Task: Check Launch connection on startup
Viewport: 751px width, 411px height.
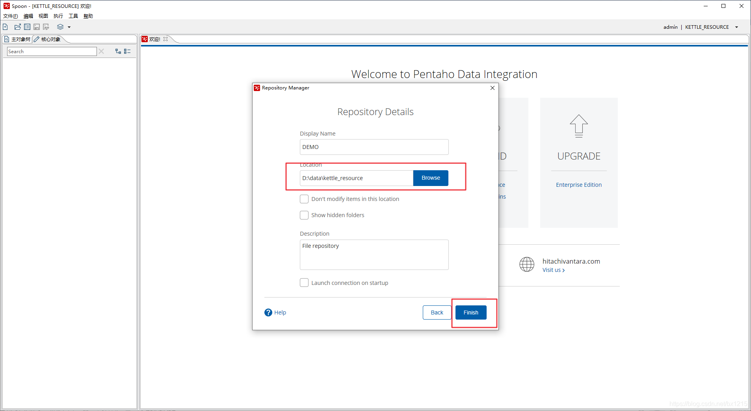Action: 304,283
